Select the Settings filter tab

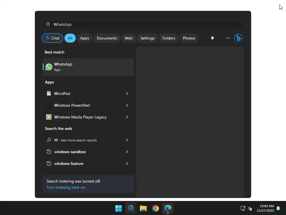pos(147,38)
